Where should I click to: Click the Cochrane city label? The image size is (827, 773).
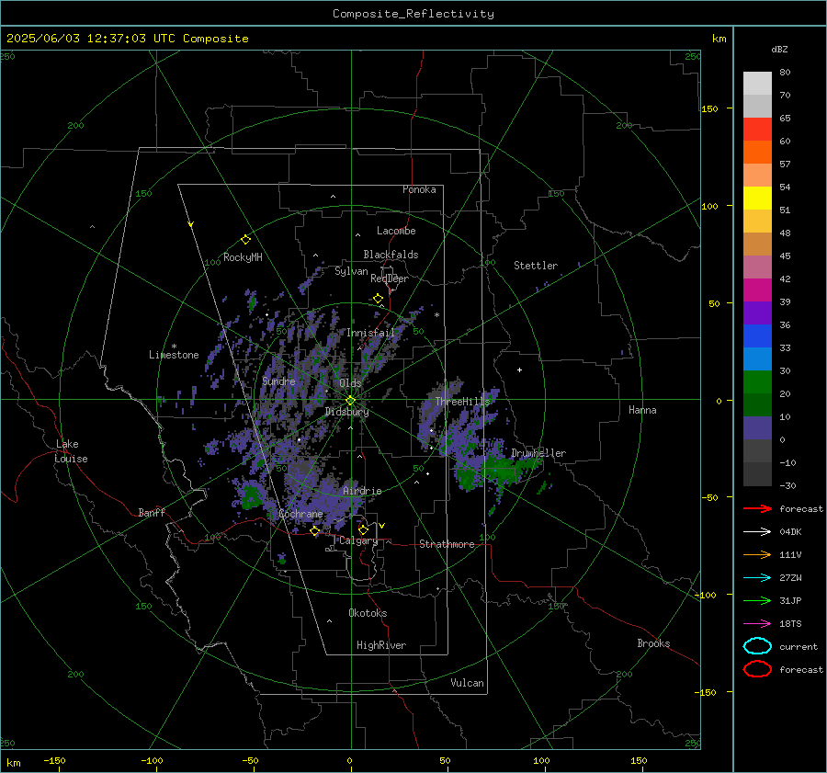click(300, 514)
